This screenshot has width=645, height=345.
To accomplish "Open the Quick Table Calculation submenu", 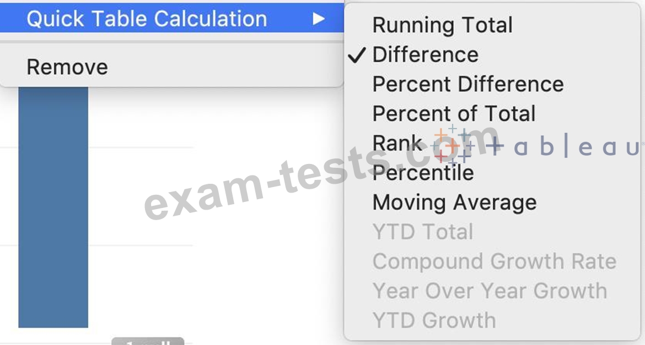I will (171, 19).
